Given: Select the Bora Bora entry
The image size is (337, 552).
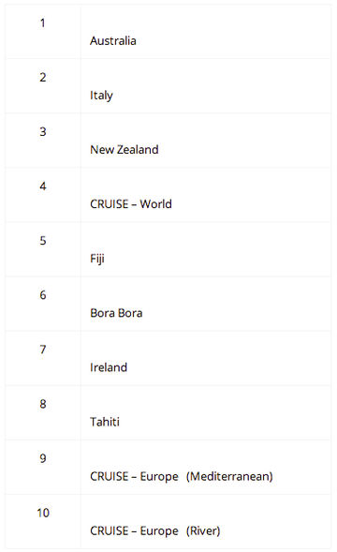Looking at the screenshot, I should pyautogui.click(x=116, y=313).
